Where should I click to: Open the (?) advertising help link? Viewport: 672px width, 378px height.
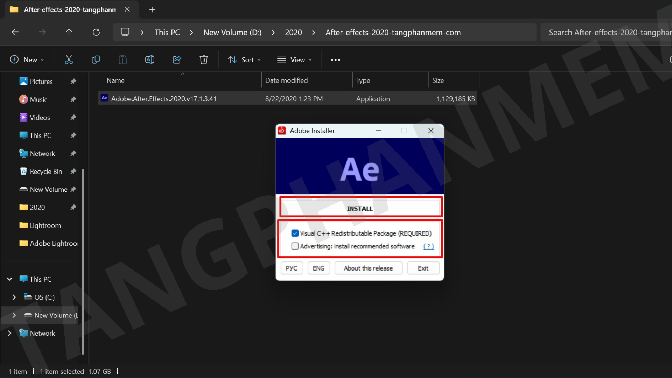pos(428,246)
